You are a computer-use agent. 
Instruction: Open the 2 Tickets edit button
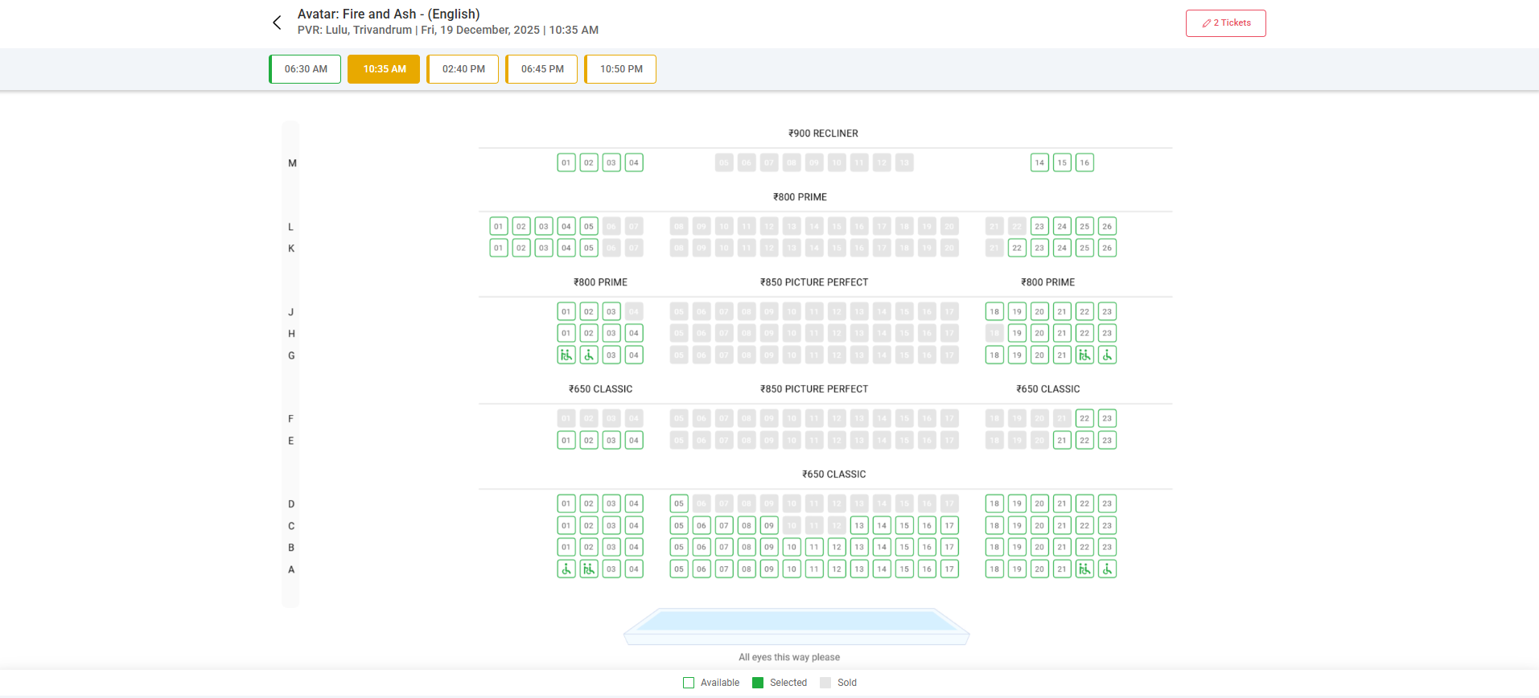click(x=1225, y=23)
